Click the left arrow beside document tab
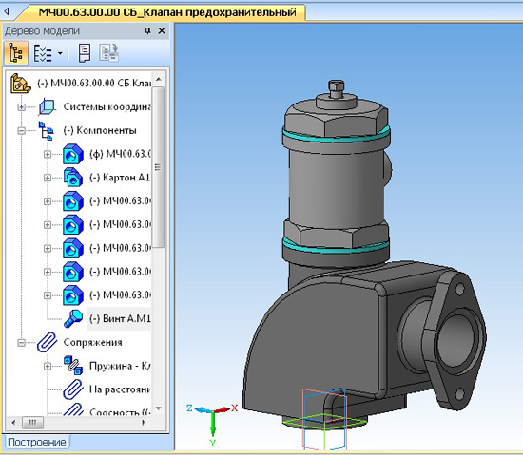523x455 pixels. (7, 11)
